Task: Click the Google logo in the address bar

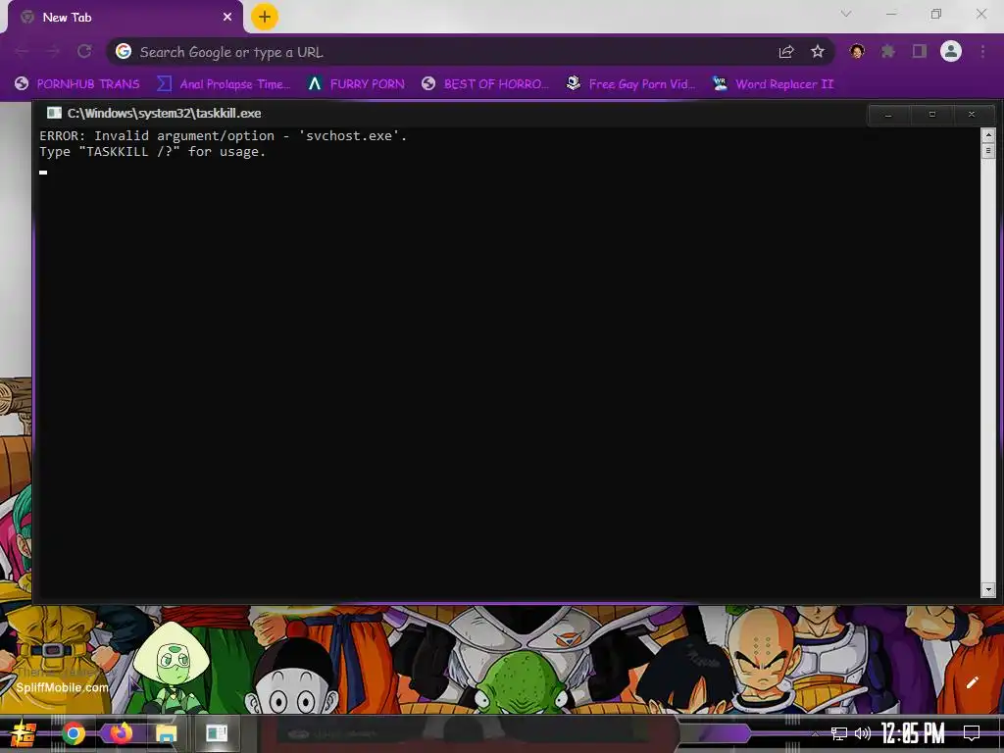Action: (x=124, y=51)
